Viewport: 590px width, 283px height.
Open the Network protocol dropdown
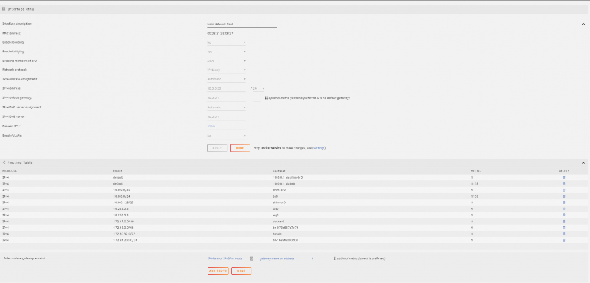(x=227, y=70)
